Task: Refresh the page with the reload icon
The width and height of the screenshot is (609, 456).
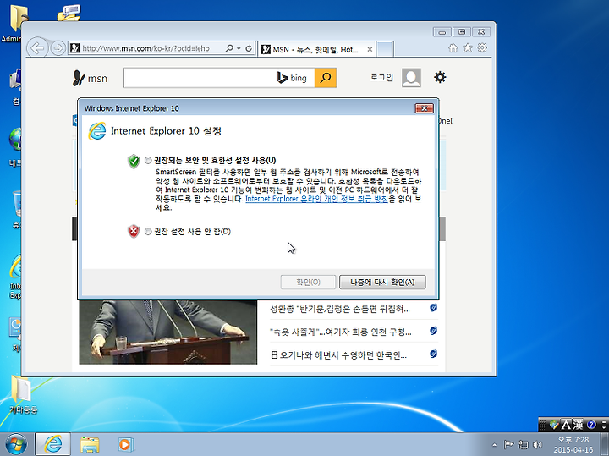Action: coord(249,48)
